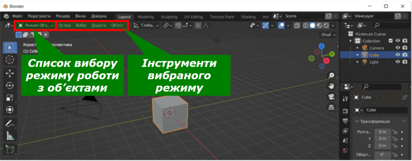The image size is (412, 161).
Task: Open the View Layer properties tab icon
Action: click(x=345, y=130)
